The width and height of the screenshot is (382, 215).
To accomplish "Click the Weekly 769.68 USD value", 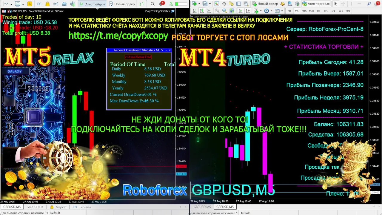I will point(155,75).
